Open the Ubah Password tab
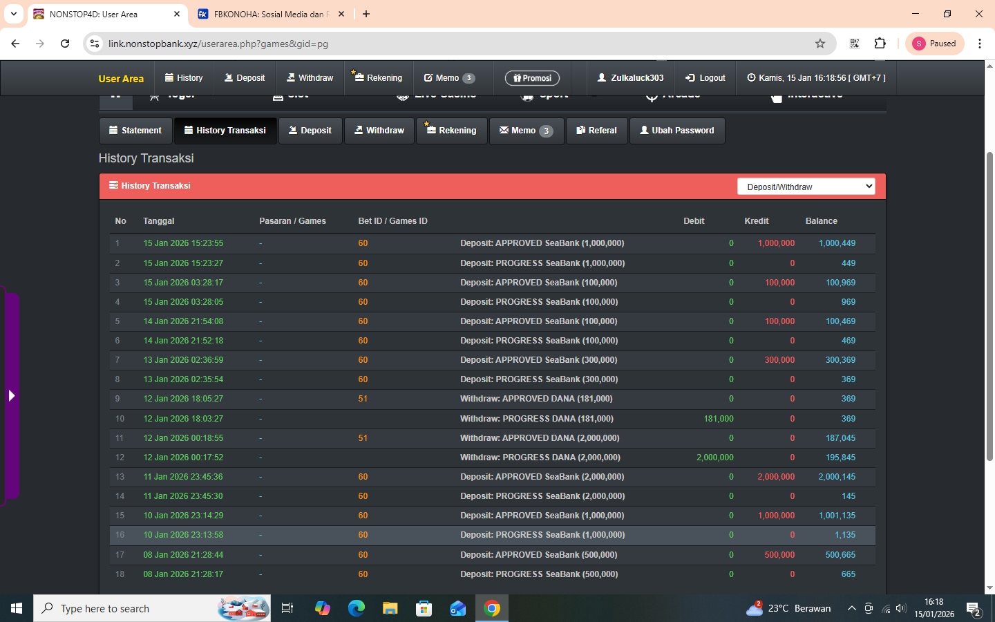995x622 pixels. [677, 131]
